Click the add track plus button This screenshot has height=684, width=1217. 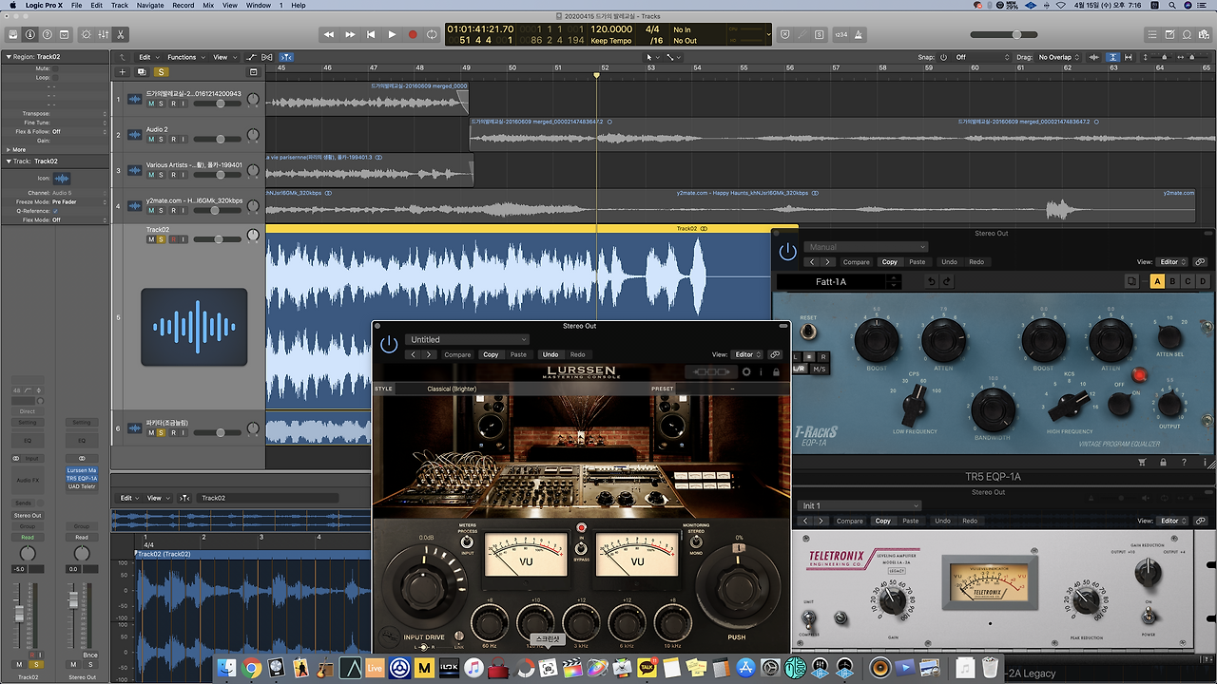click(x=122, y=72)
